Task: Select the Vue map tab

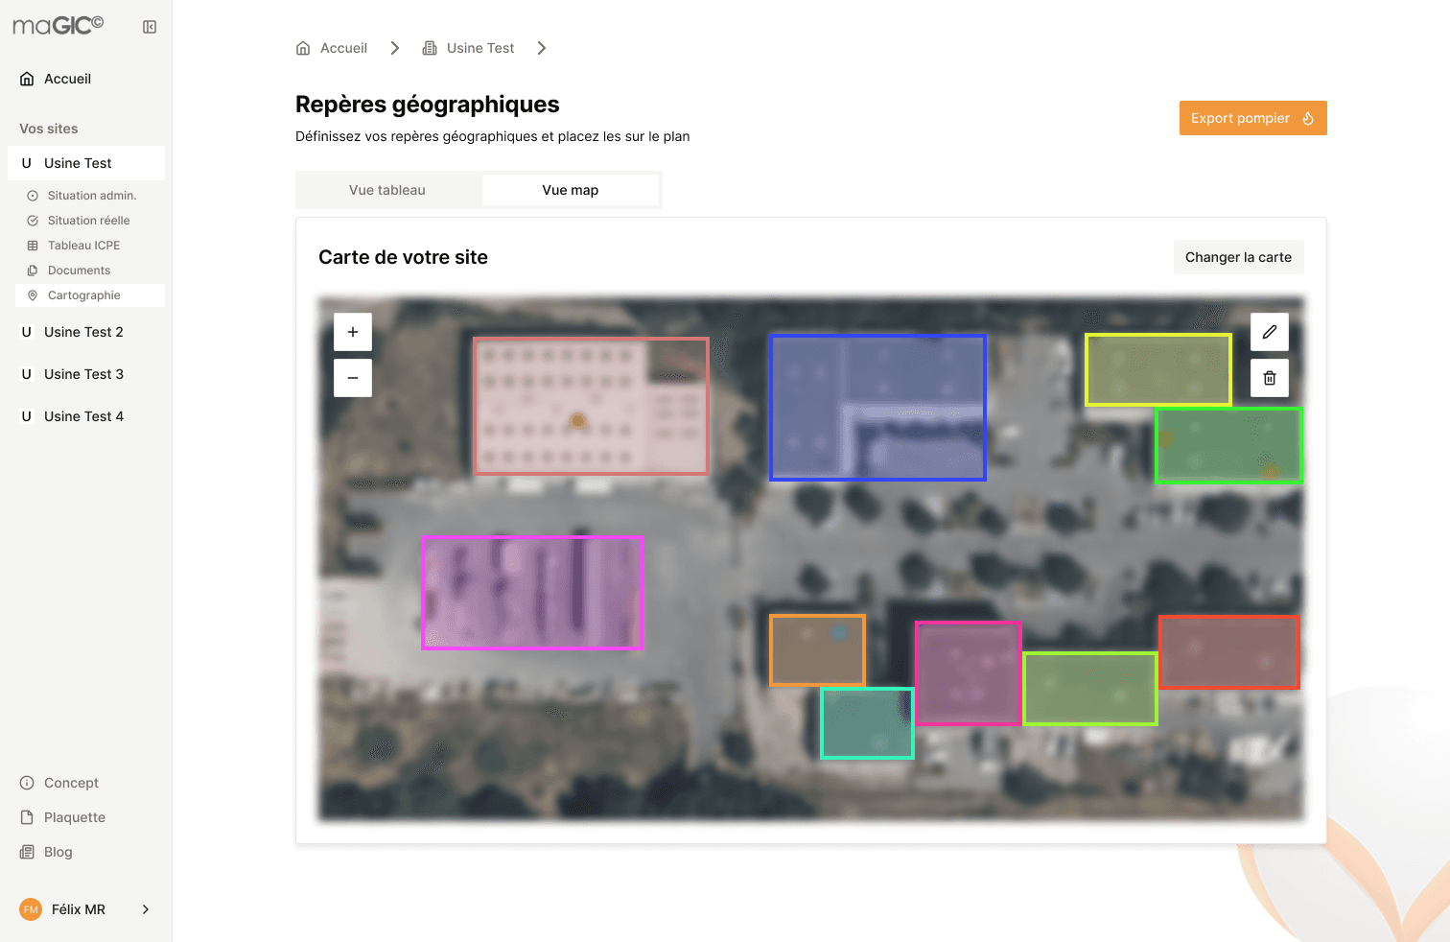Action: click(x=571, y=189)
